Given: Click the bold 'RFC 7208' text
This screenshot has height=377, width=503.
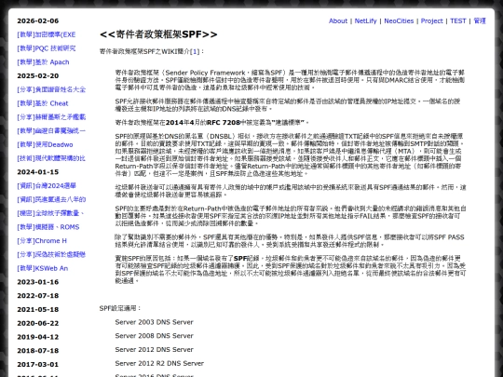Looking at the screenshot, I should (224, 123).
